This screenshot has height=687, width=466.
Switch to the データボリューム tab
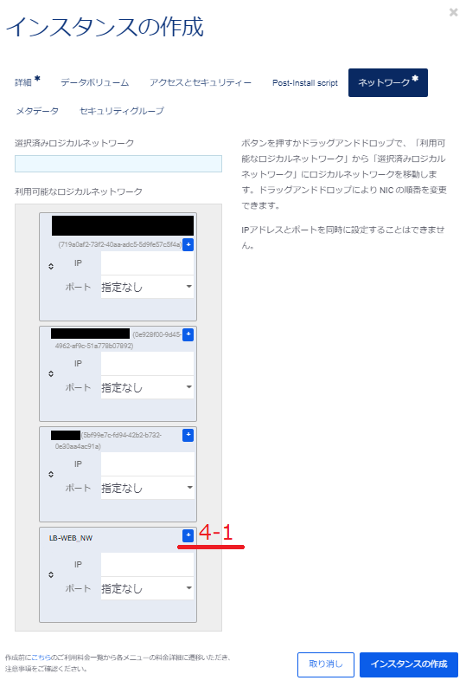pyautogui.click(x=95, y=82)
